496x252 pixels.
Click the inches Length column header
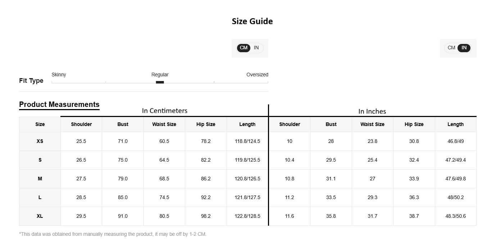coord(456,124)
